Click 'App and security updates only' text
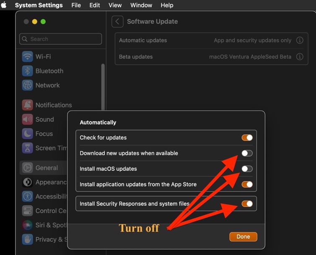The width and height of the screenshot is (316, 255). pyautogui.click(x=253, y=40)
